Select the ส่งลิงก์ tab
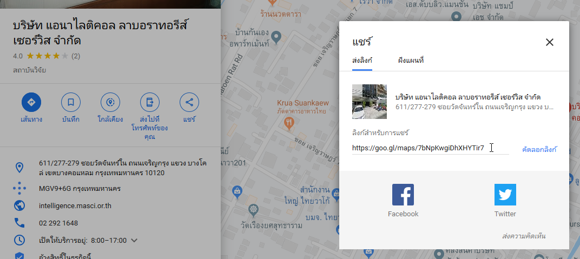580x259 pixels. tap(362, 61)
